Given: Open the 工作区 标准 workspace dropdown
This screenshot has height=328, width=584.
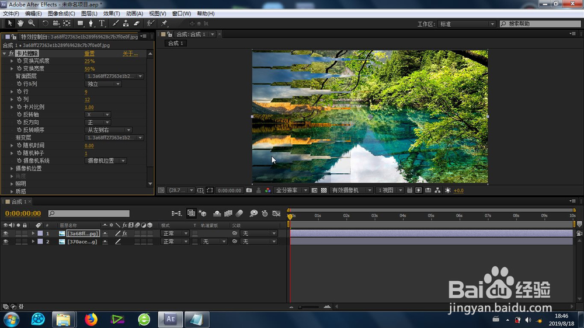Looking at the screenshot, I should pyautogui.click(x=467, y=24).
